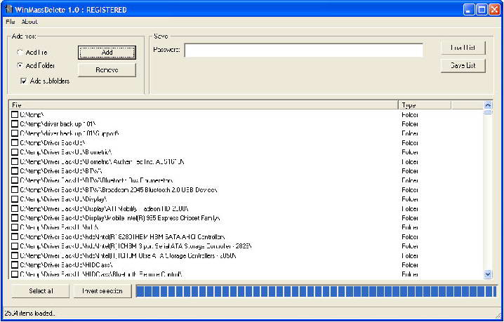Click the Add button

coord(107,53)
